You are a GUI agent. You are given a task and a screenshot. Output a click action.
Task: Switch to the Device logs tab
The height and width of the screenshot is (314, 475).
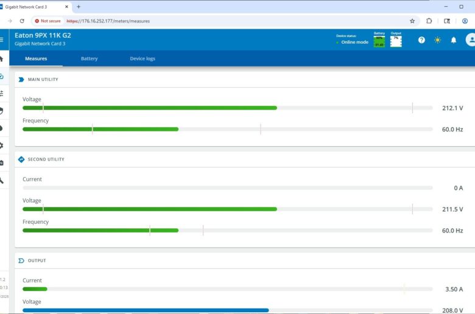pyautogui.click(x=142, y=59)
